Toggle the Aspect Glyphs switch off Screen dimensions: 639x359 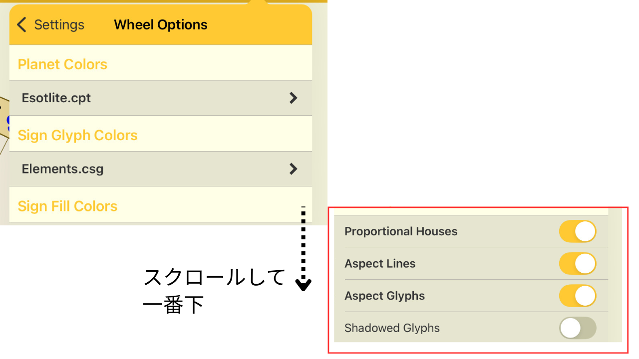coord(578,296)
